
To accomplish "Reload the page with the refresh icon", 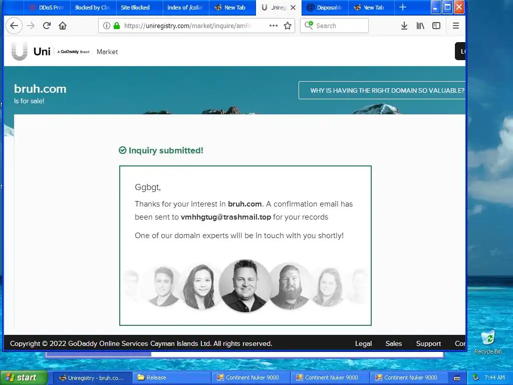I will pos(47,26).
